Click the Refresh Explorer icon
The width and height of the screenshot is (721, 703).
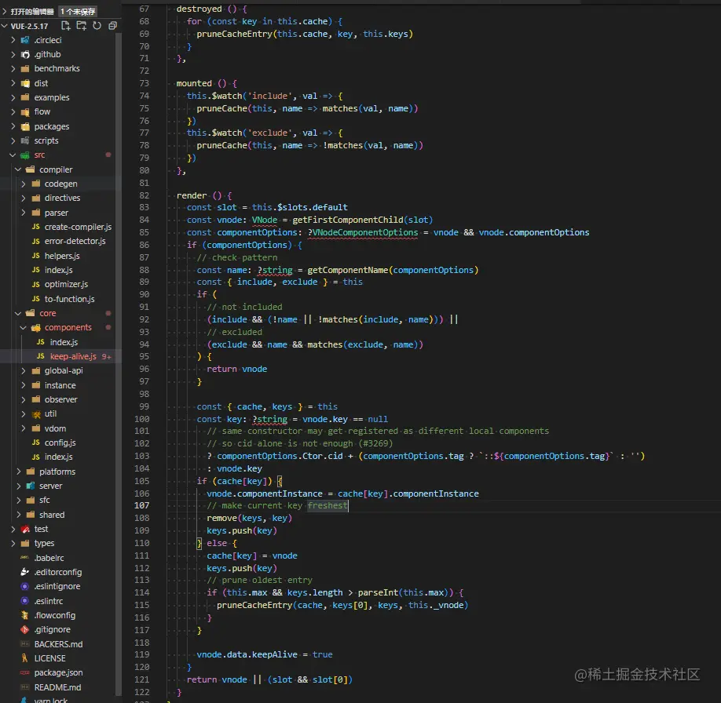click(x=97, y=26)
